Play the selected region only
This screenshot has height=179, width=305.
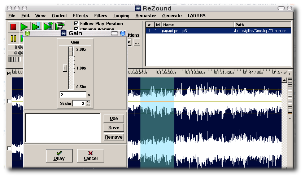pyautogui.click(x=36, y=27)
